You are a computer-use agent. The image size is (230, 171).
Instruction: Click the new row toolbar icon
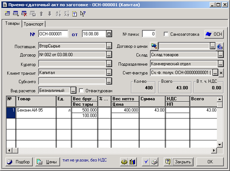click(7, 14)
